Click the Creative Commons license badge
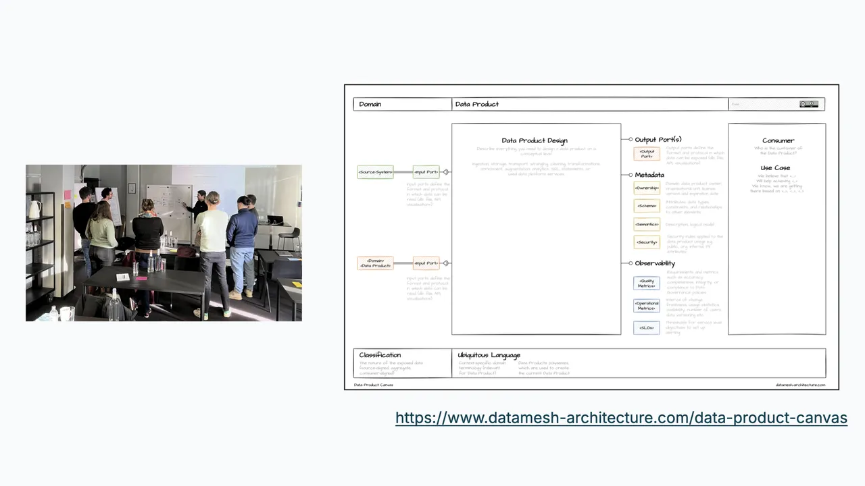The width and height of the screenshot is (865, 486). click(809, 104)
